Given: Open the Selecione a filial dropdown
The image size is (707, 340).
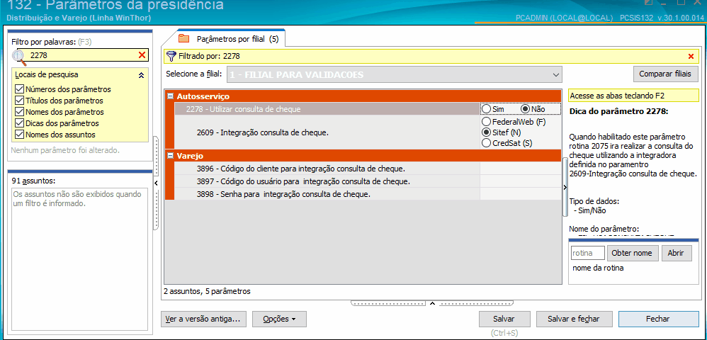Looking at the screenshot, I should (x=556, y=74).
